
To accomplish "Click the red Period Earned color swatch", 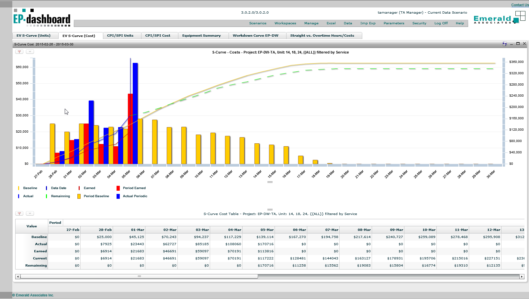I will (x=118, y=188).
